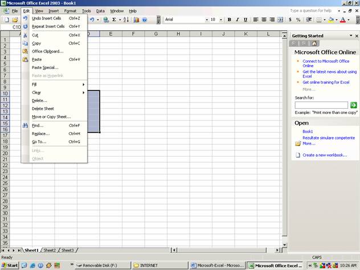The height and width of the screenshot is (270, 360).
Task: Click the AutoSum sigma icon
Action: (x=114, y=20)
